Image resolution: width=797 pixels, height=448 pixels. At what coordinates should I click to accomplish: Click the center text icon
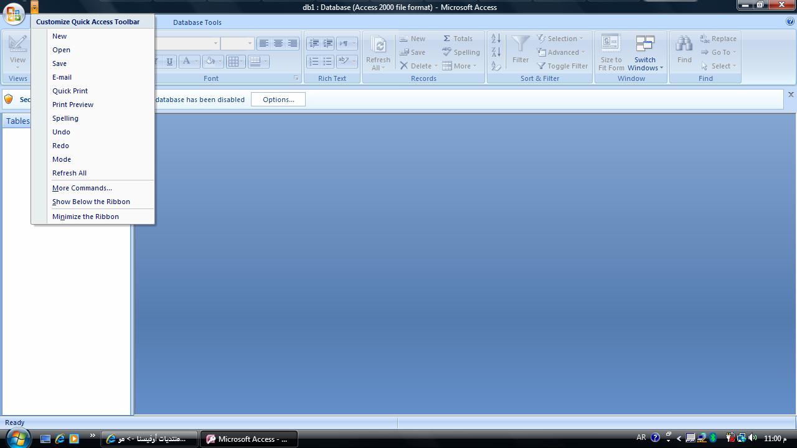(x=278, y=44)
